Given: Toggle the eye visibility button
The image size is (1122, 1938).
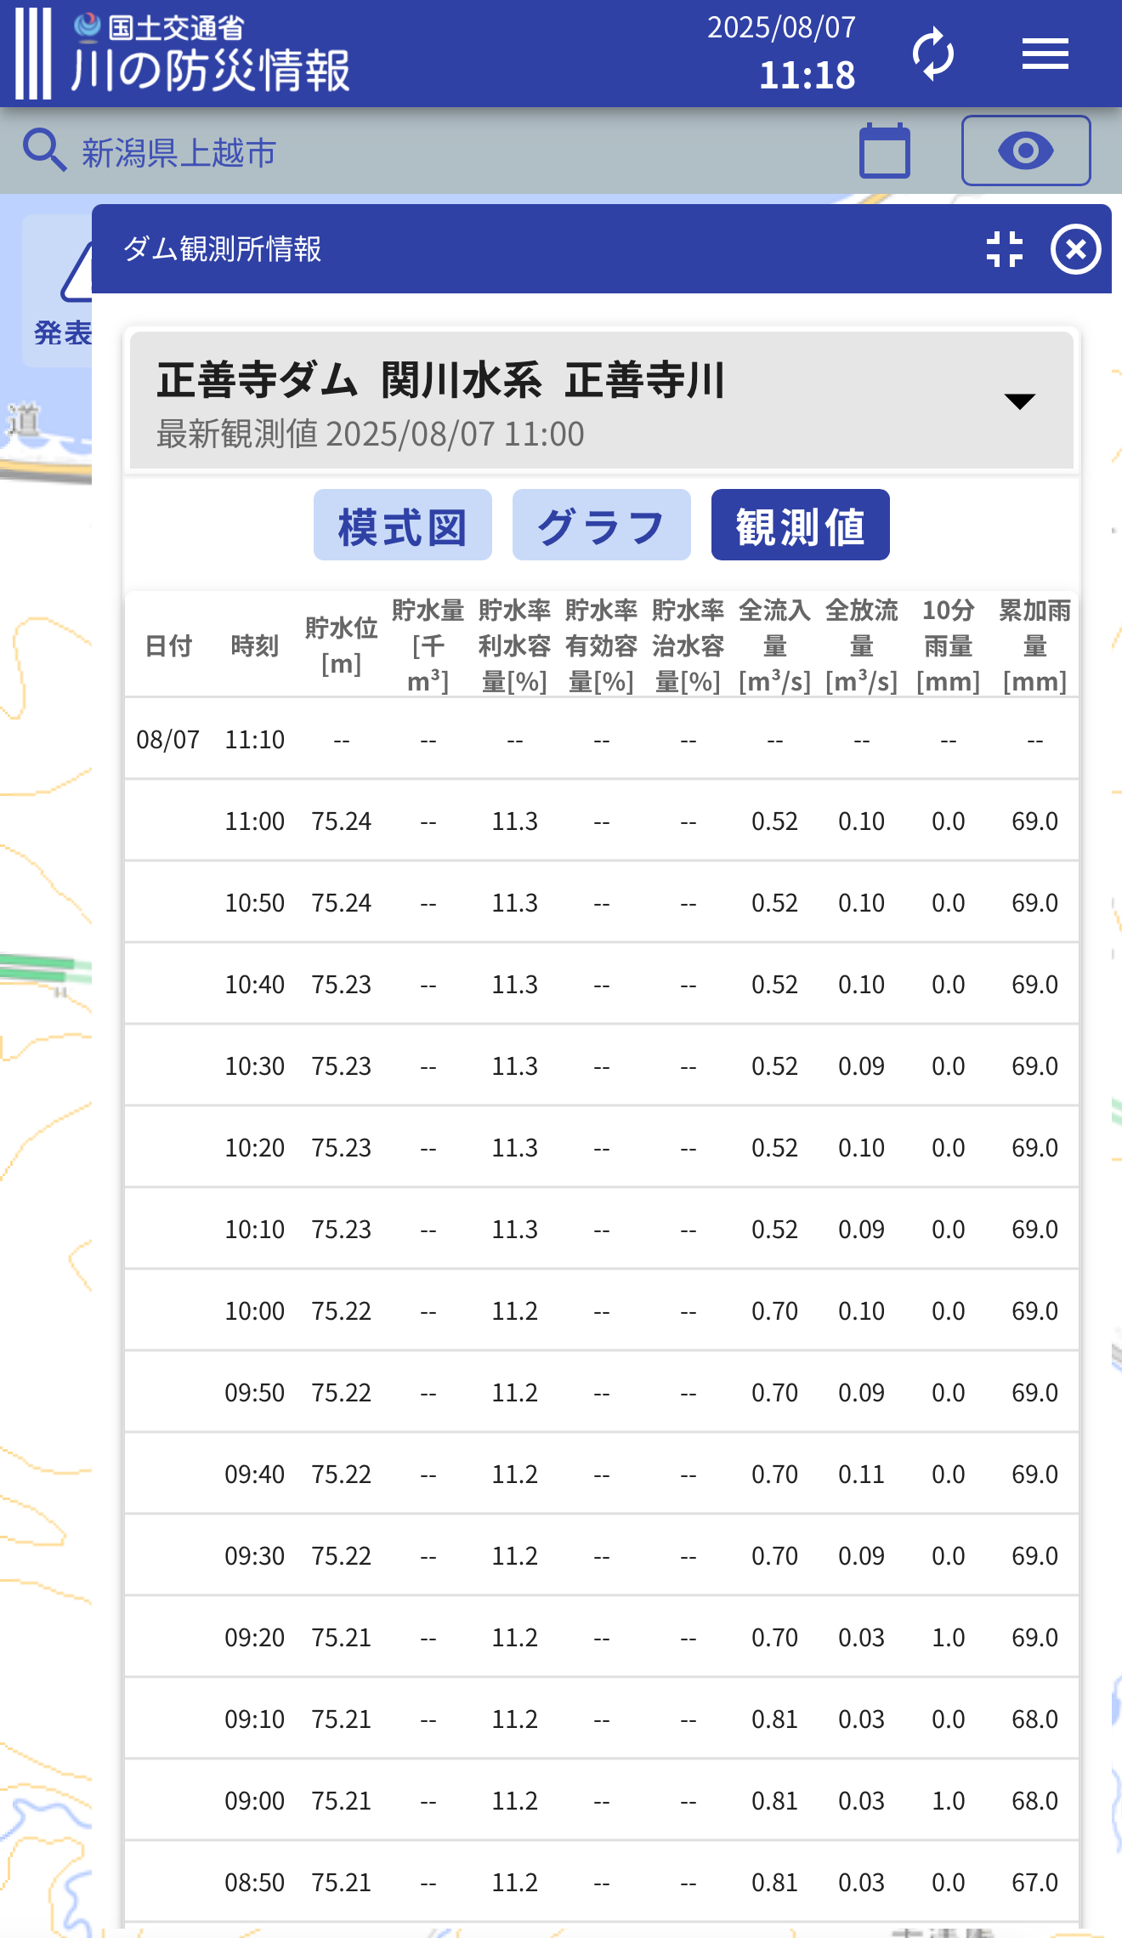Looking at the screenshot, I should point(1025,151).
